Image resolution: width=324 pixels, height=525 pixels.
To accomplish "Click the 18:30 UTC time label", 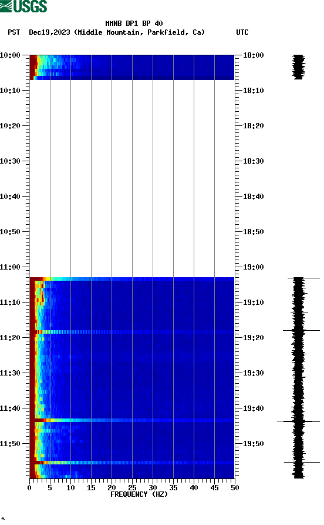I will pyautogui.click(x=253, y=161).
